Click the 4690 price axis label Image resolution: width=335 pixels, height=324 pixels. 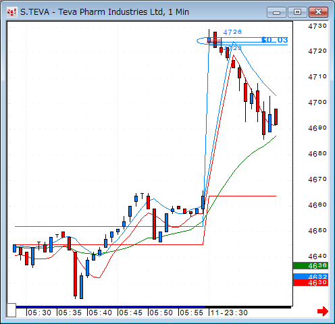click(x=317, y=128)
